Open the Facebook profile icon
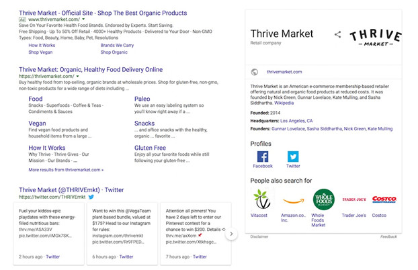 [x=263, y=156]
